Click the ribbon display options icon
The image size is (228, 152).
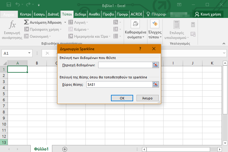click(179, 5)
